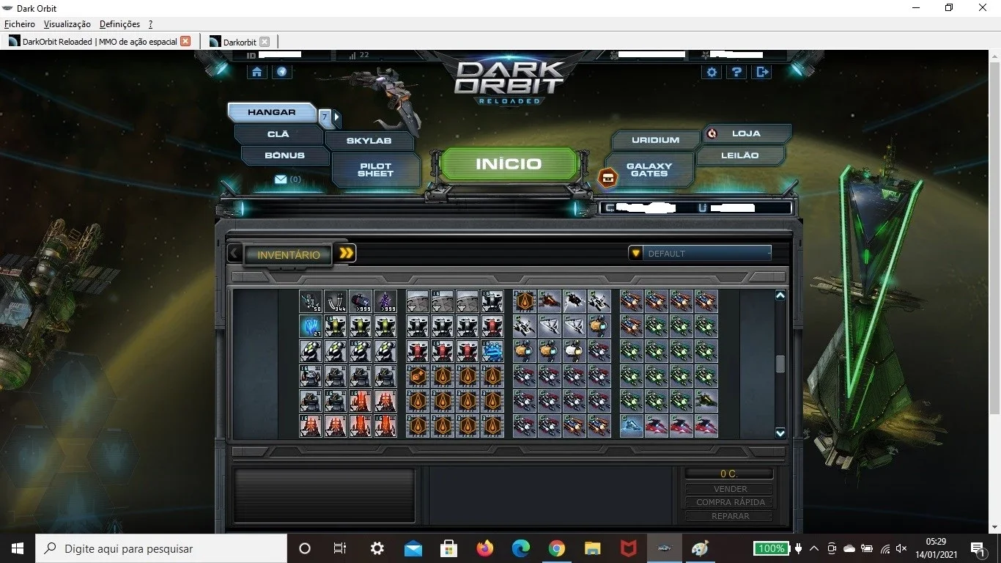Open game settings gear icon
The width and height of the screenshot is (1001, 563).
(x=712, y=72)
